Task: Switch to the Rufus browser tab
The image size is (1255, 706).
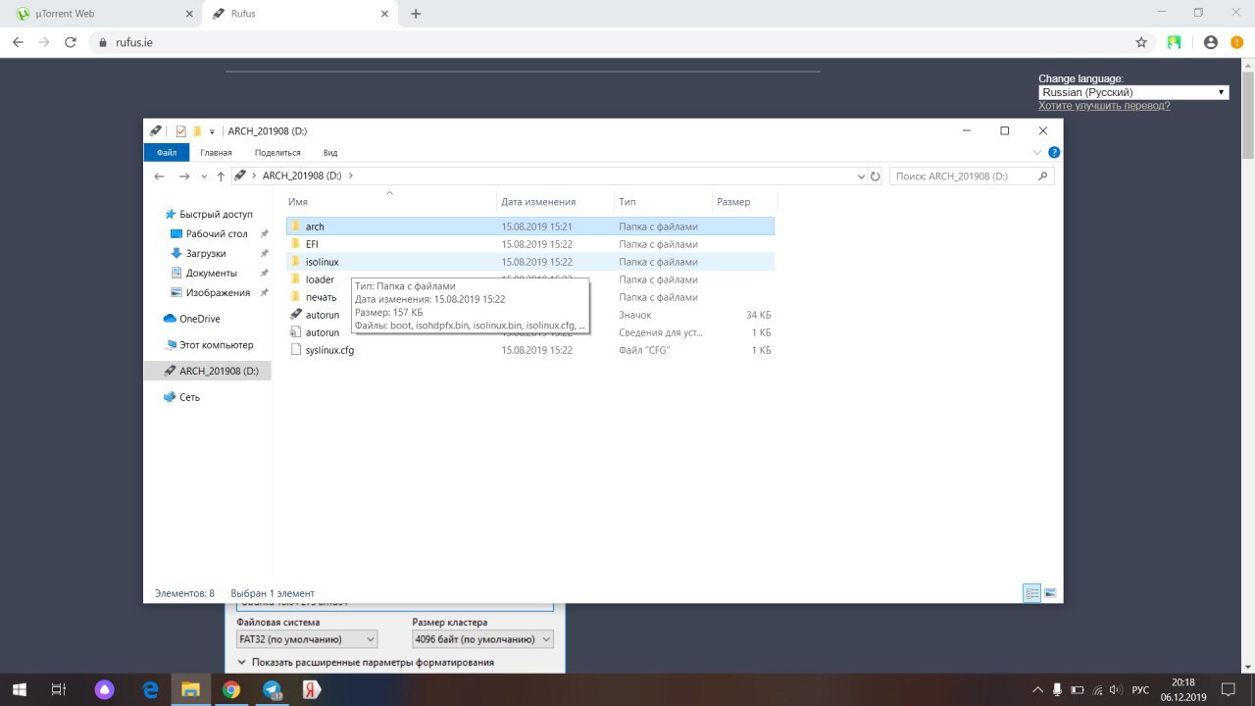Action: click(x=300, y=14)
